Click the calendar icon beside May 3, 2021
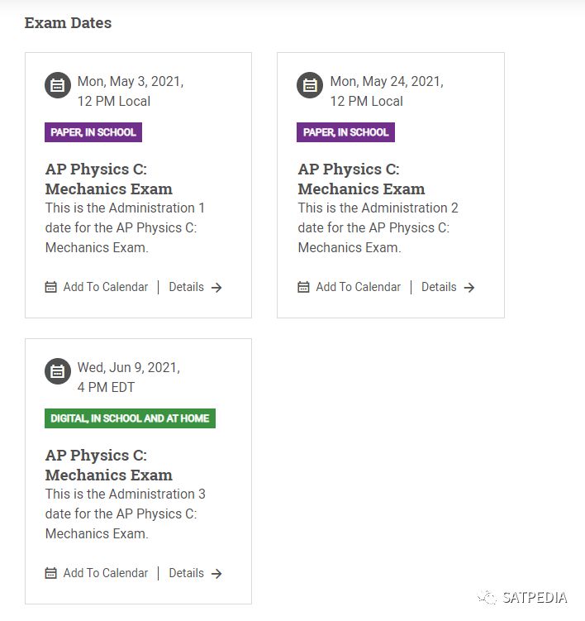Viewport: 585px width, 621px height. tap(58, 85)
